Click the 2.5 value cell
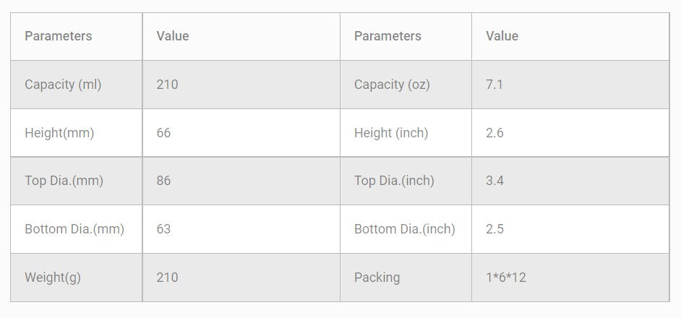Viewport: 681px width, 318px height. click(x=494, y=229)
